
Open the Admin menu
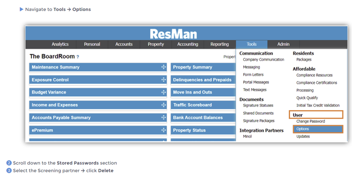point(283,44)
